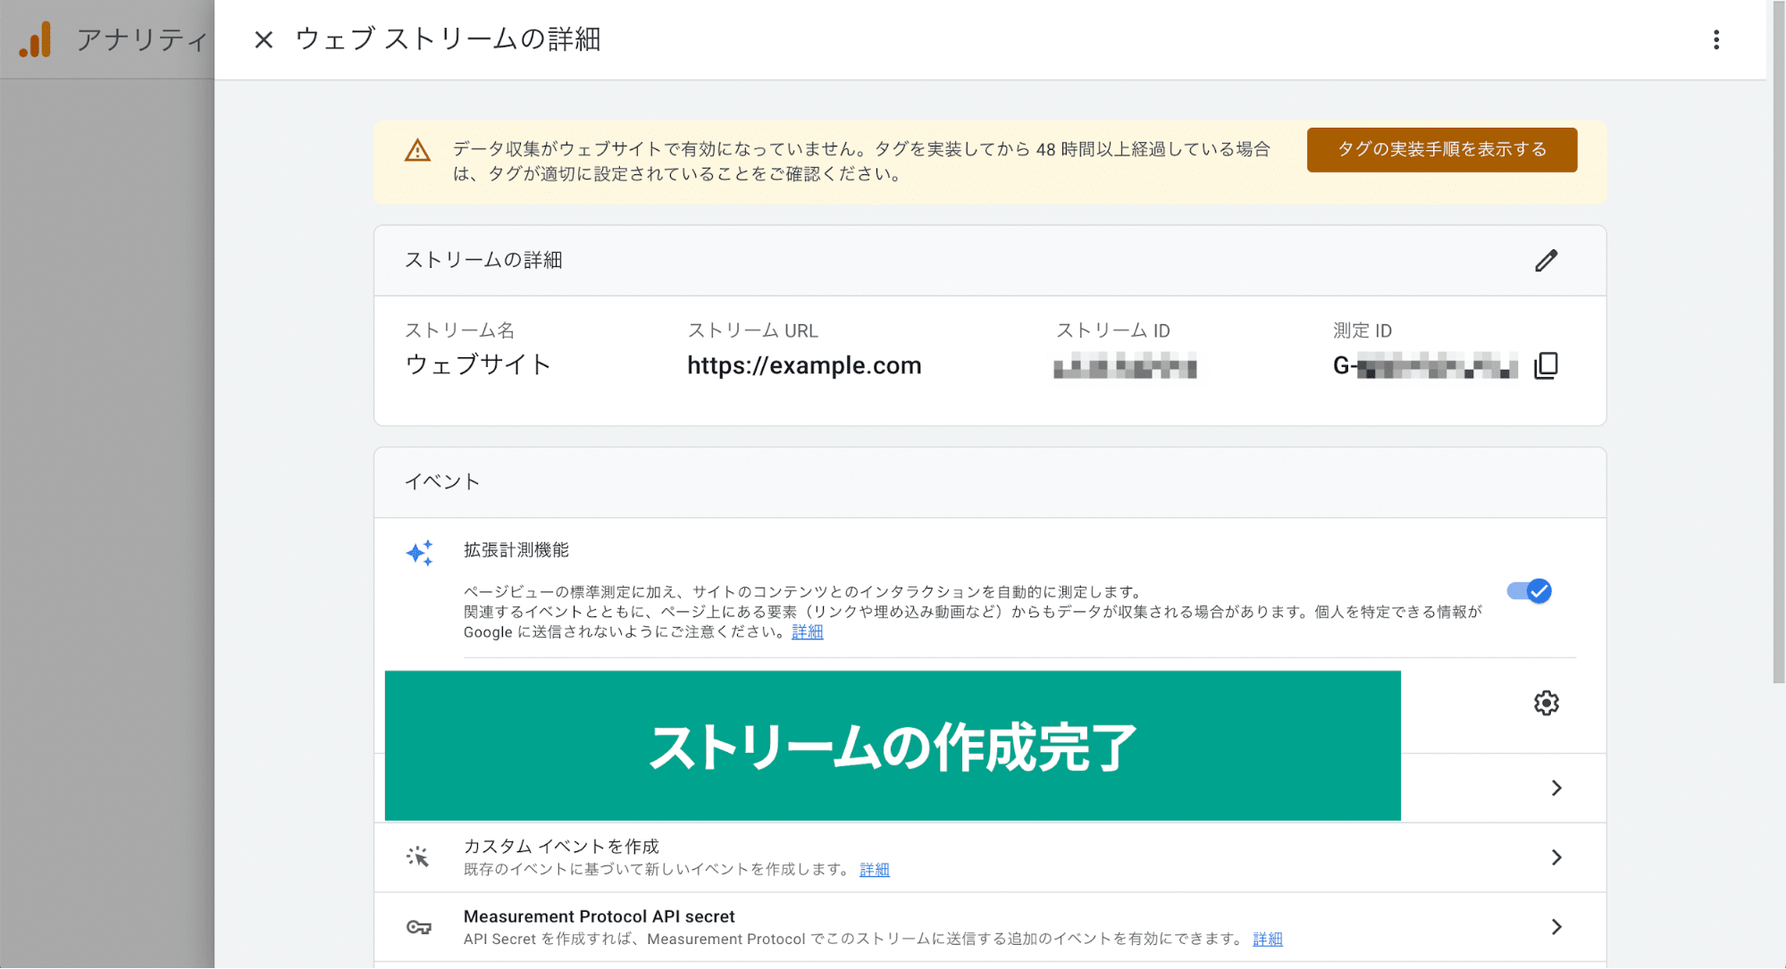Click the アナリティクス title behind the panel
Image resolution: width=1786 pixels, height=969 pixels.
point(143,40)
